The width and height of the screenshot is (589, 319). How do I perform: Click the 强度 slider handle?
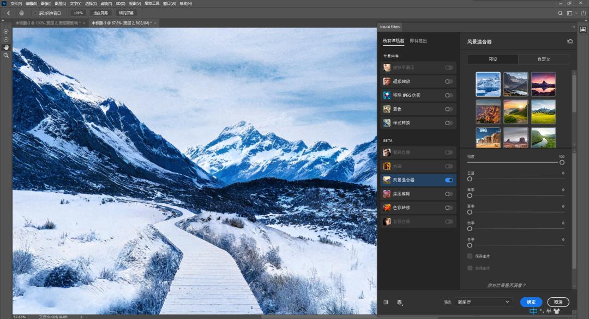pos(562,162)
